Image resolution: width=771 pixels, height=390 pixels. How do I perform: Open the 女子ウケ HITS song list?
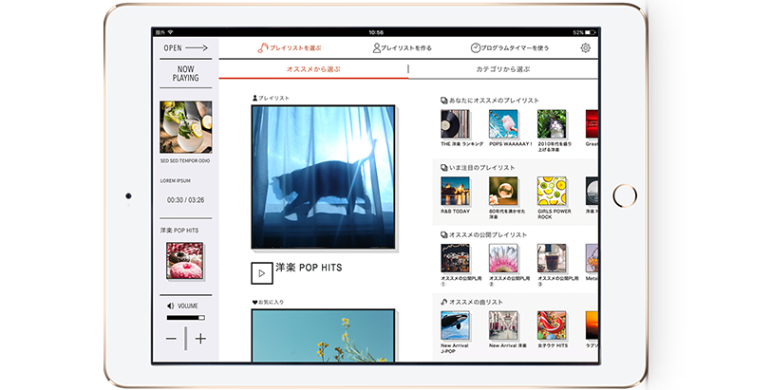tap(552, 325)
